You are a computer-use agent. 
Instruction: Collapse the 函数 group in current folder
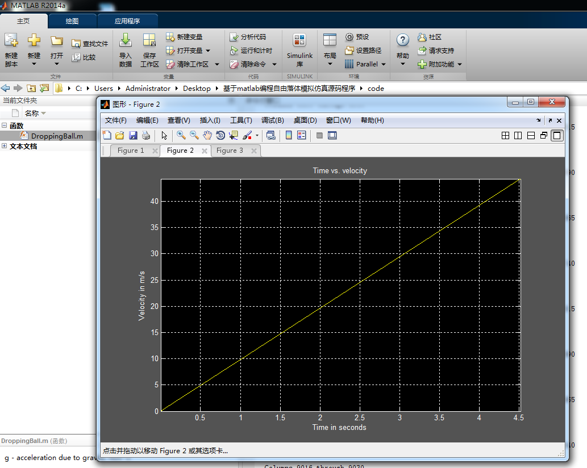pyautogui.click(x=4, y=126)
